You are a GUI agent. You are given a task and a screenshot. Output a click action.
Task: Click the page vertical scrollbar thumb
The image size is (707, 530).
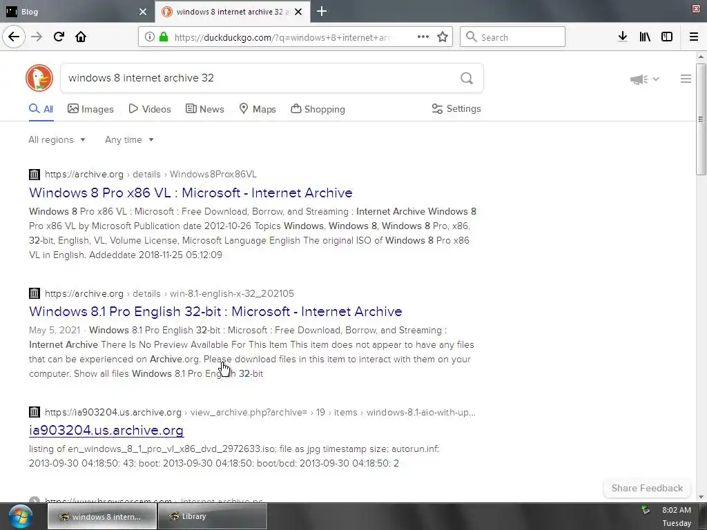click(701, 119)
